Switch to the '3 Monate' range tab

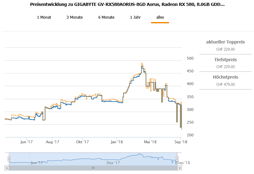pos(74,17)
